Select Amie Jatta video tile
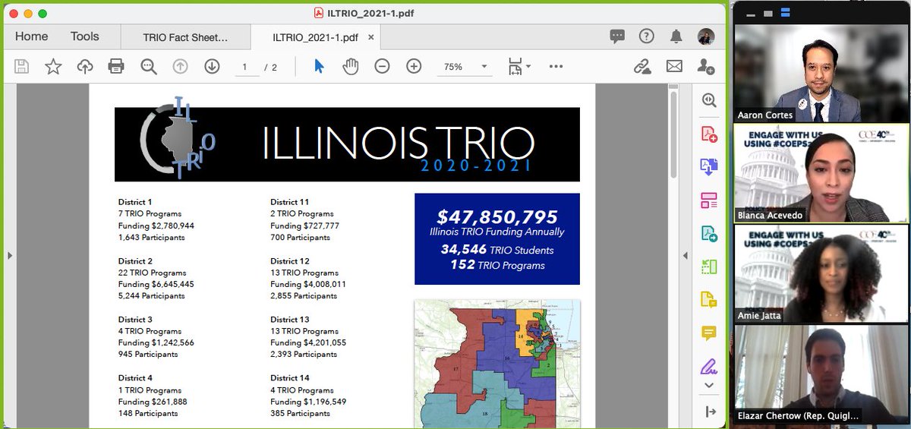This screenshot has width=911, height=429. [821, 273]
